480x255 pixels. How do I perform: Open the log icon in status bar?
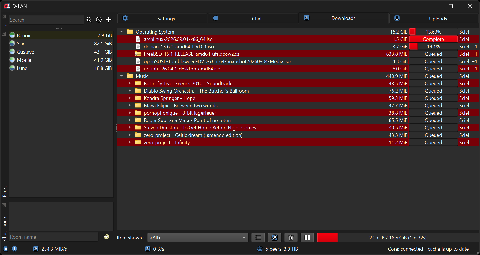click(6, 249)
